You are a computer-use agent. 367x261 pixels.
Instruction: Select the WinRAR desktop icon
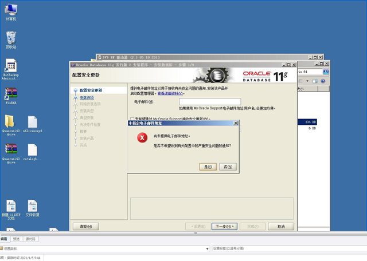pyautogui.click(x=11, y=94)
